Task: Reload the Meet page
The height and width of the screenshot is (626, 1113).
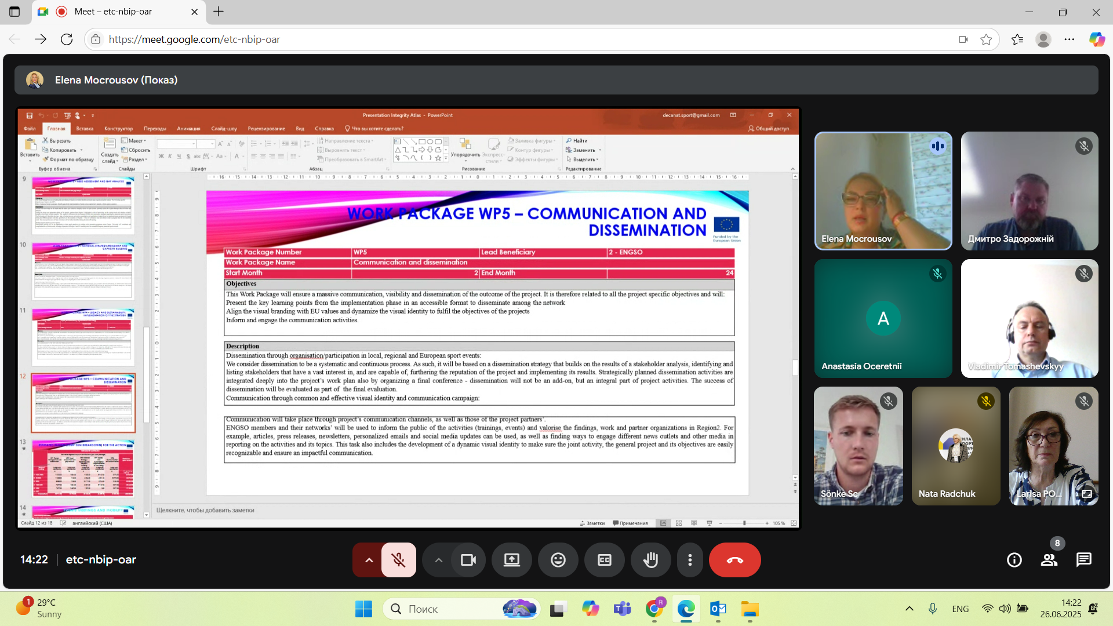Action: (67, 39)
